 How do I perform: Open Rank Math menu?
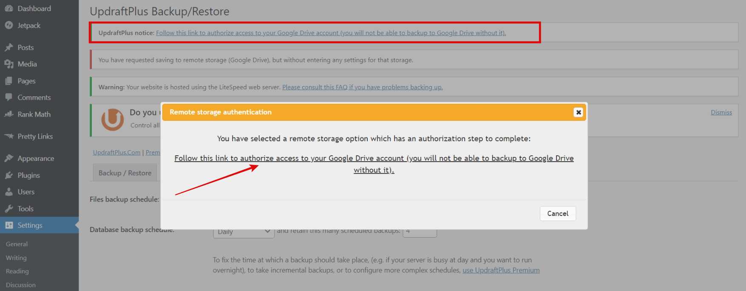[x=34, y=115]
